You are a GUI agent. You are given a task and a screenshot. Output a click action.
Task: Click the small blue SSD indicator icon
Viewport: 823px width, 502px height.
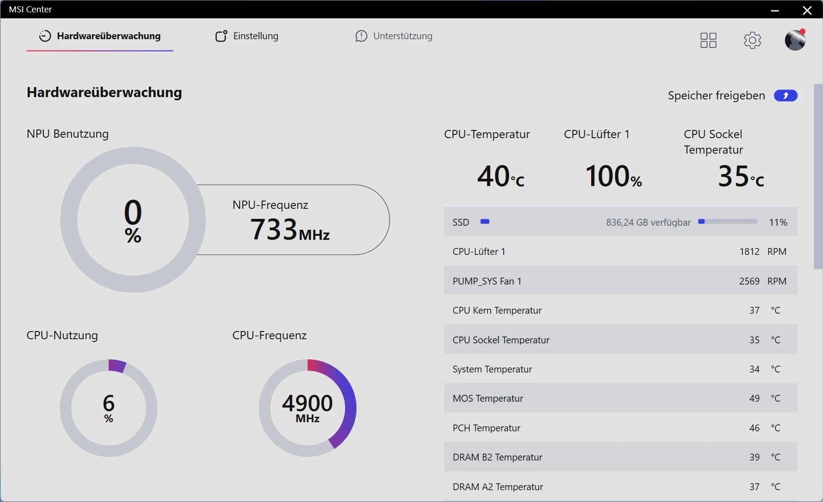(x=485, y=222)
